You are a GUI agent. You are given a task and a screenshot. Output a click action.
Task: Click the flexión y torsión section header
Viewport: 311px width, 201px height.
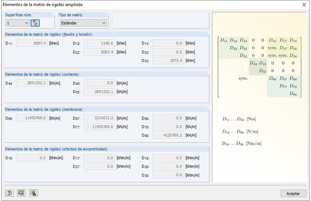(x=49, y=34)
